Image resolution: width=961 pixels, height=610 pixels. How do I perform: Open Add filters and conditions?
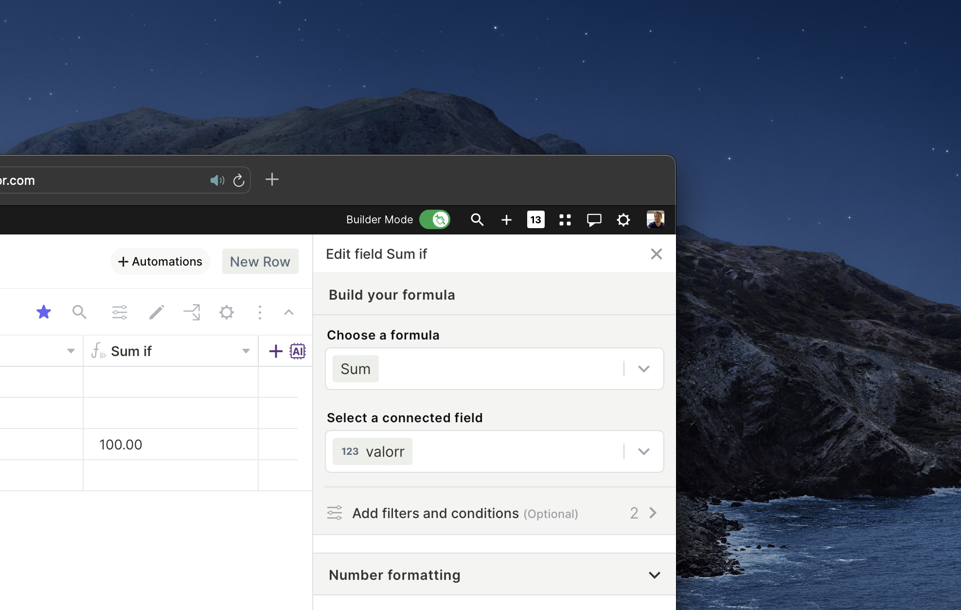click(494, 513)
